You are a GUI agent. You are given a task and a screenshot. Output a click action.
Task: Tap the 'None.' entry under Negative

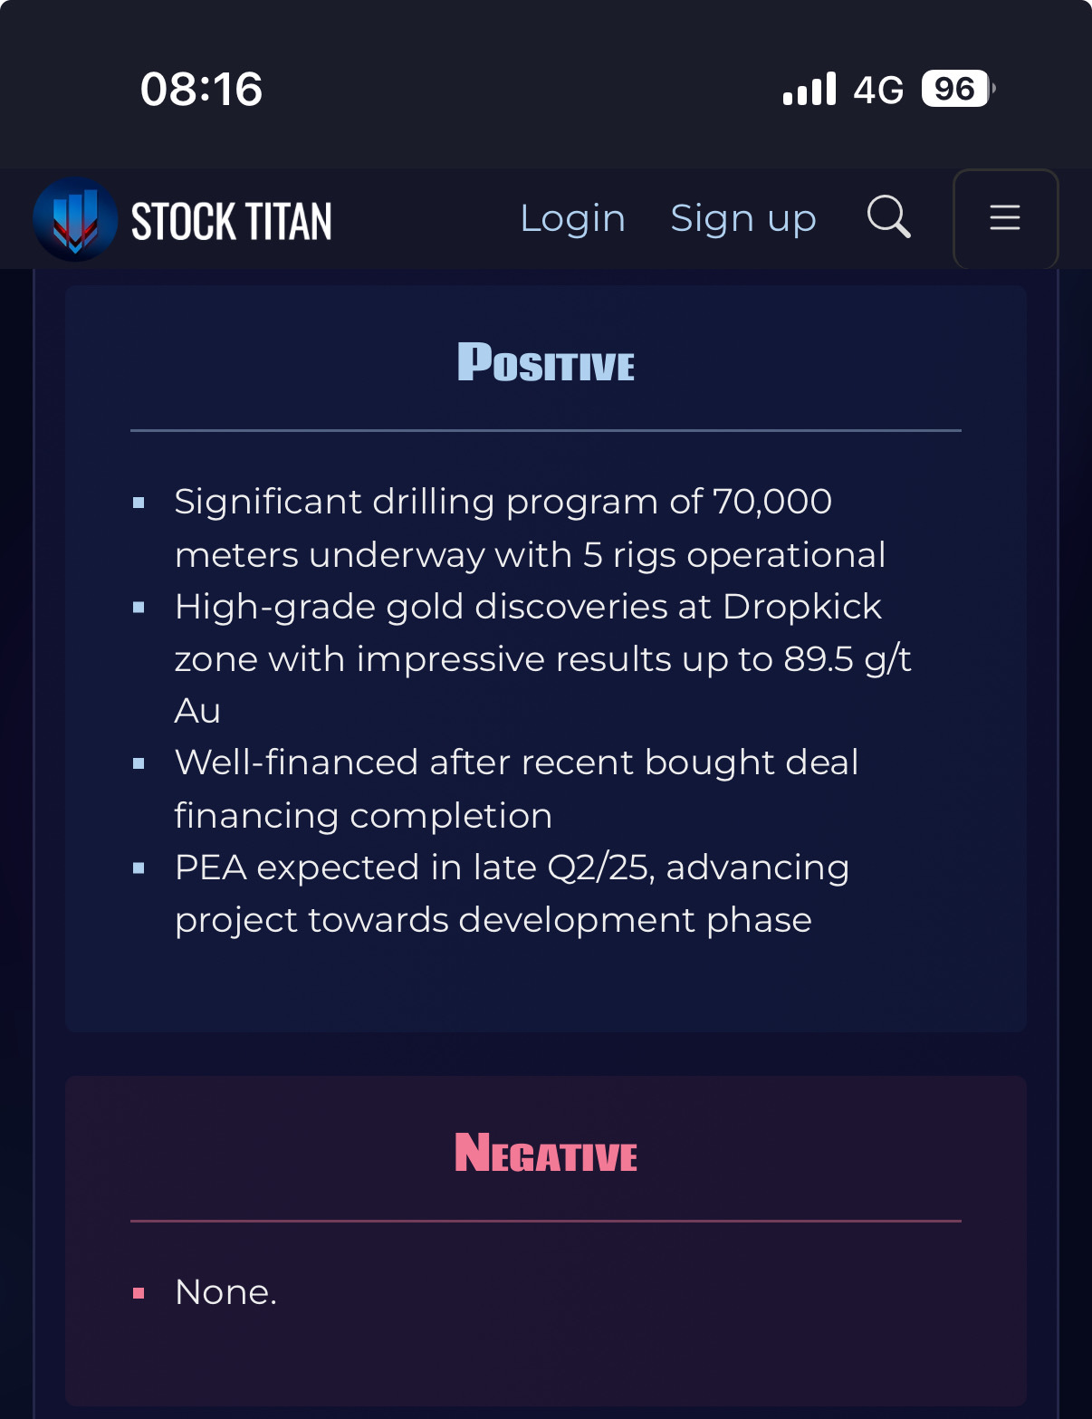tap(225, 1292)
